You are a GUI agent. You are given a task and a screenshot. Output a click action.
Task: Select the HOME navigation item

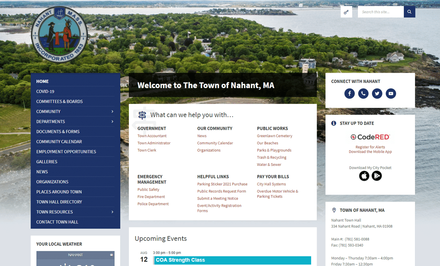tap(42, 81)
